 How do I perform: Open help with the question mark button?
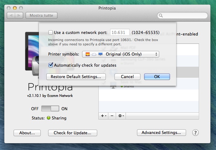coord(195,133)
